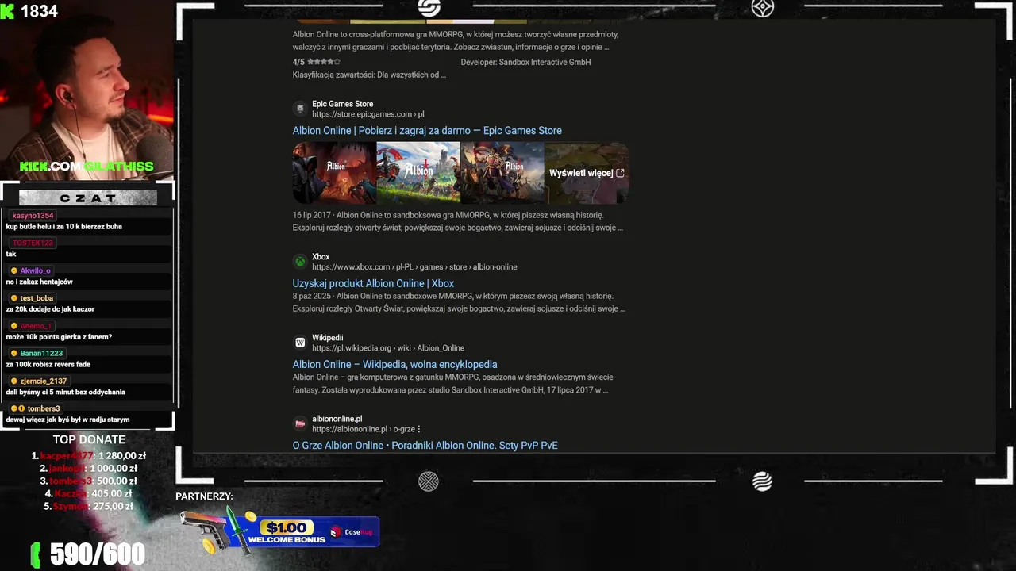Click the Wikipedia favicon in search results
This screenshot has width=1016, height=571.
pos(300,343)
